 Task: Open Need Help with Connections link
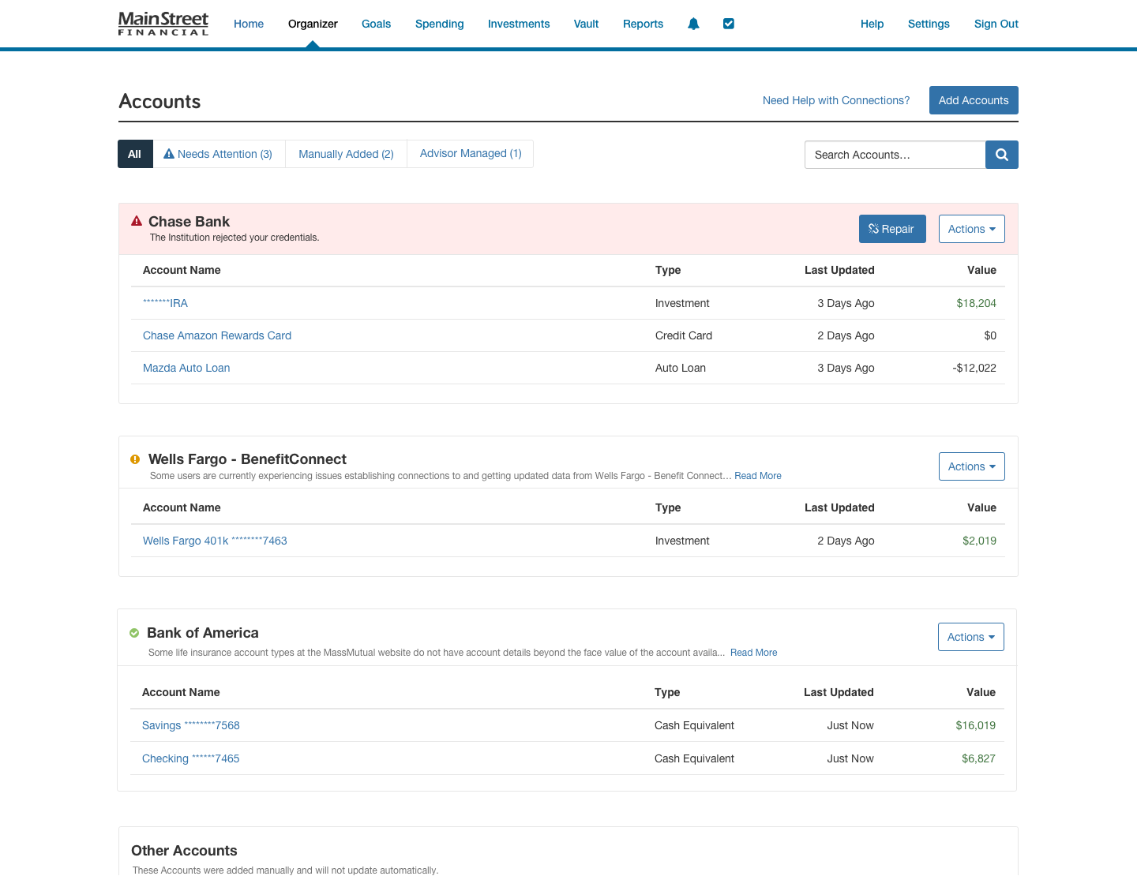pos(836,100)
